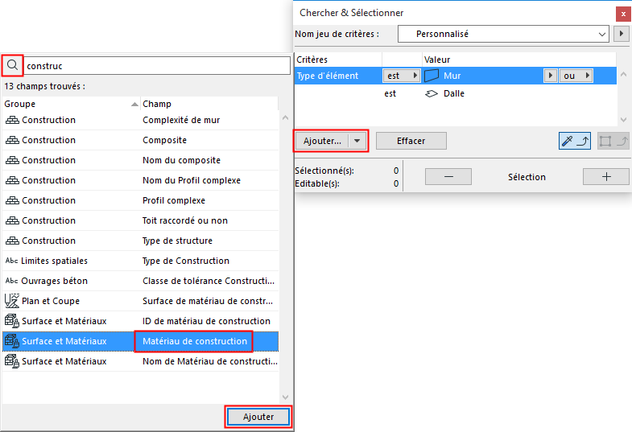Image resolution: width=632 pixels, height=432 pixels.
Task: Click the Champ column header
Action: tap(209, 104)
